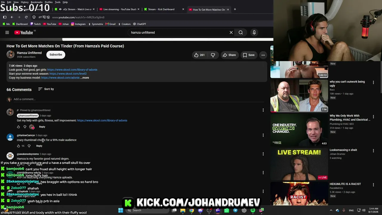Screen dimensions: 382x215
Task: Open Windows Start menu
Action: click(x=121, y=210)
